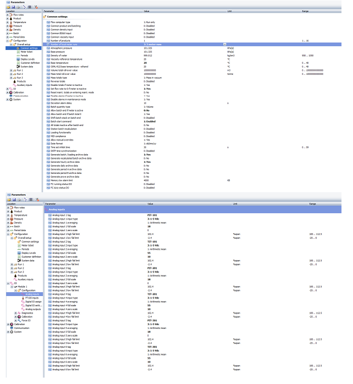Click Unit column header in upper window
353x384 pixels.
(x=264, y=11)
